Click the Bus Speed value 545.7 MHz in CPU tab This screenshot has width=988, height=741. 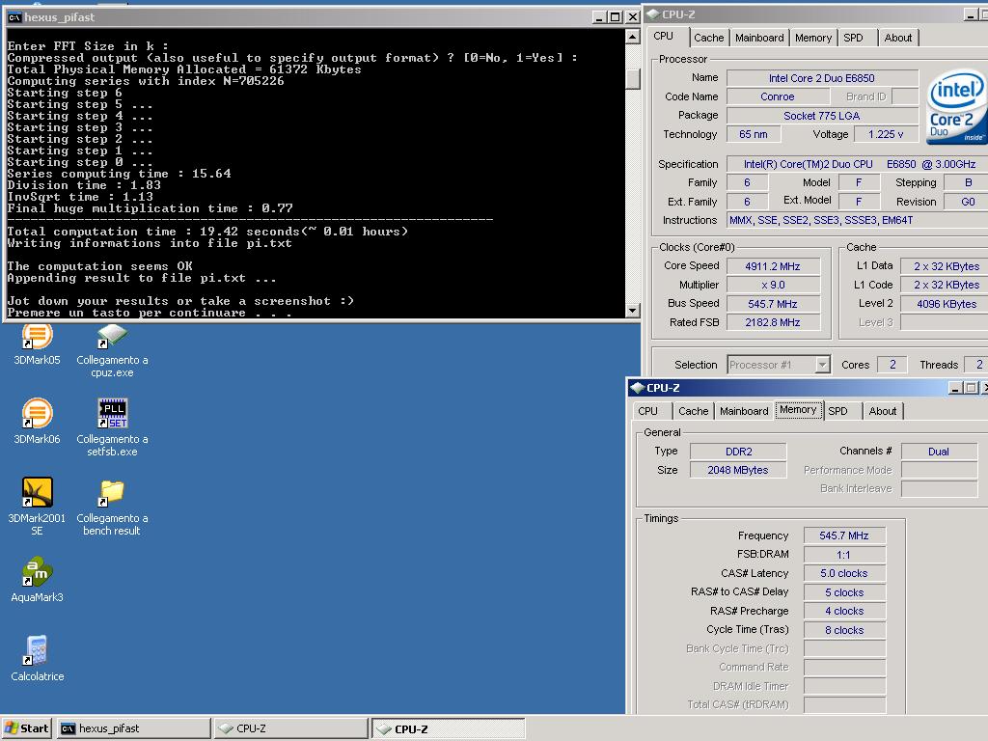click(773, 304)
